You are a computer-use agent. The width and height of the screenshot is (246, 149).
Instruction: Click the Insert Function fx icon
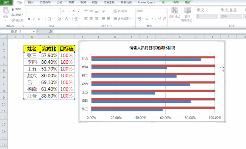[x=50, y=31]
